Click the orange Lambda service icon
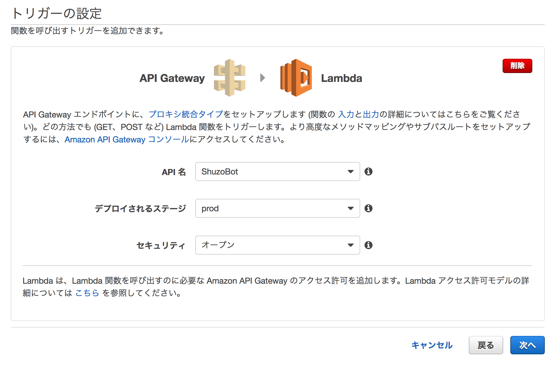 pos(296,78)
